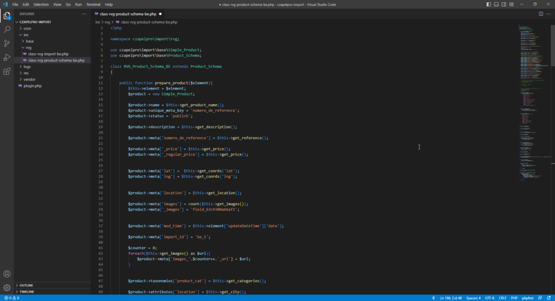The height and width of the screenshot is (301, 555).
Task: Click unsaved dot on class-rvg-product-schema-be.php tab
Action: coord(160,14)
